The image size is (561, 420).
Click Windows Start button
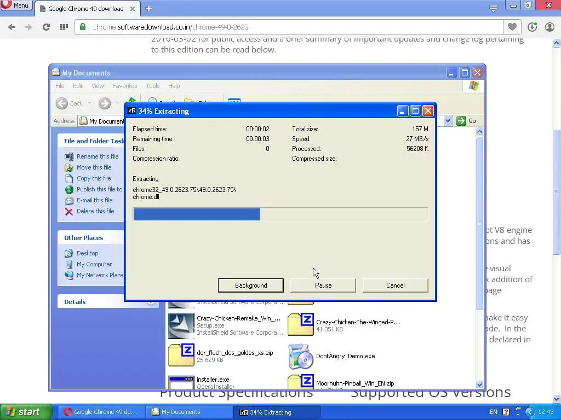click(26, 412)
